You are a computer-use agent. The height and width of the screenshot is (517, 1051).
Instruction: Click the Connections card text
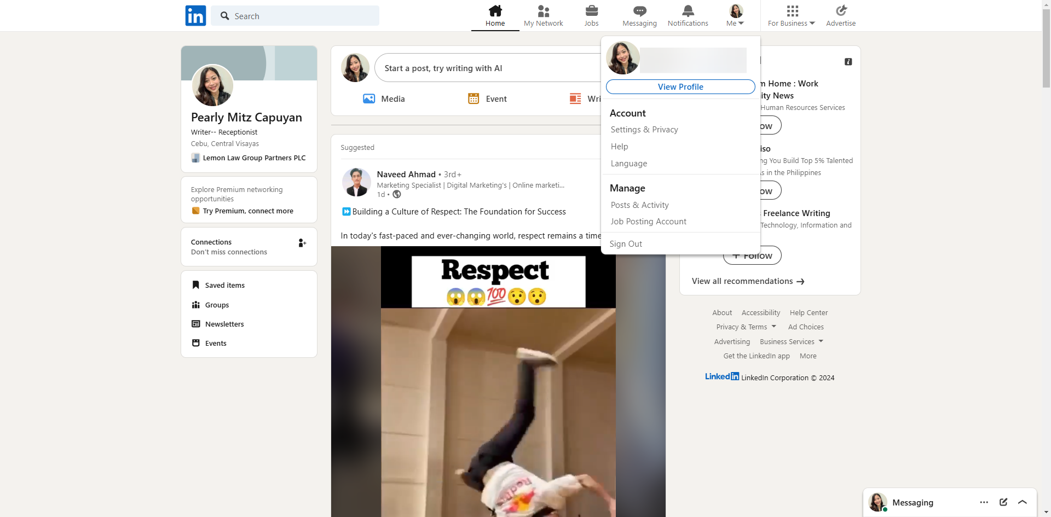pyautogui.click(x=229, y=247)
